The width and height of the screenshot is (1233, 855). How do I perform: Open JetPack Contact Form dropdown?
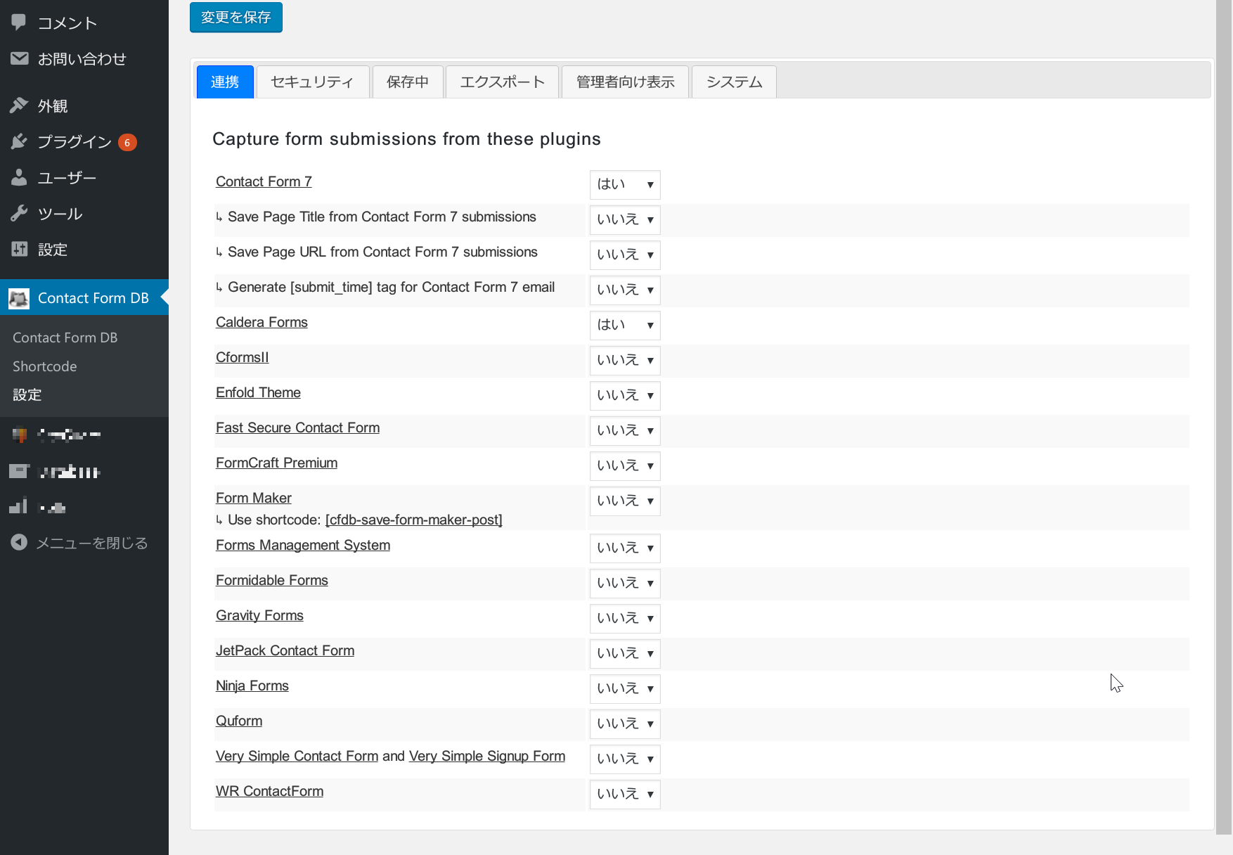[x=625, y=653]
